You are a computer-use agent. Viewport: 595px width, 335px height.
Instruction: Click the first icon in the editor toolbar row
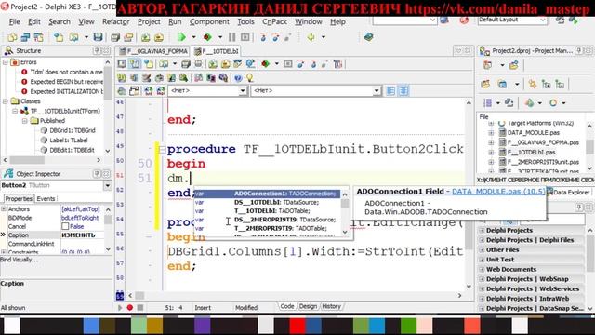pos(122,64)
